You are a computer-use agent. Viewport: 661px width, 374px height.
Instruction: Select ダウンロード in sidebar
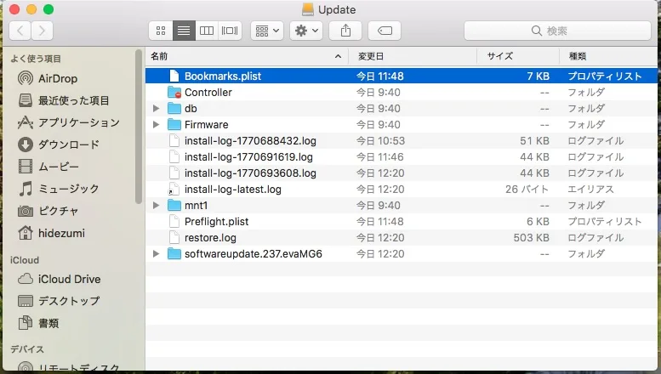tap(68, 144)
